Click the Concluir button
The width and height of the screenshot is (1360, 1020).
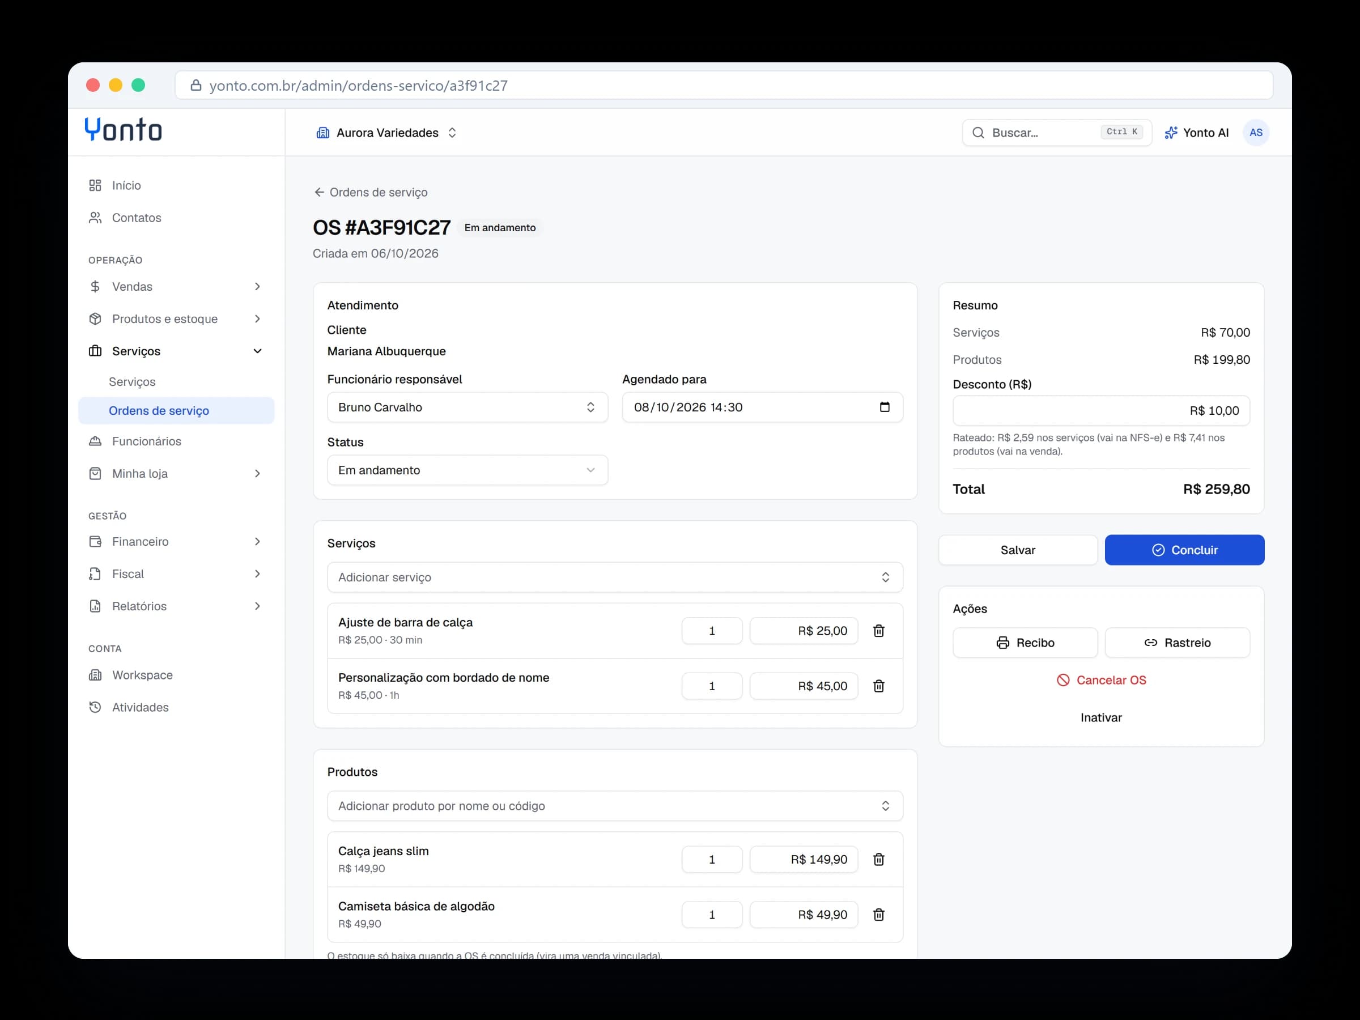(x=1184, y=550)
